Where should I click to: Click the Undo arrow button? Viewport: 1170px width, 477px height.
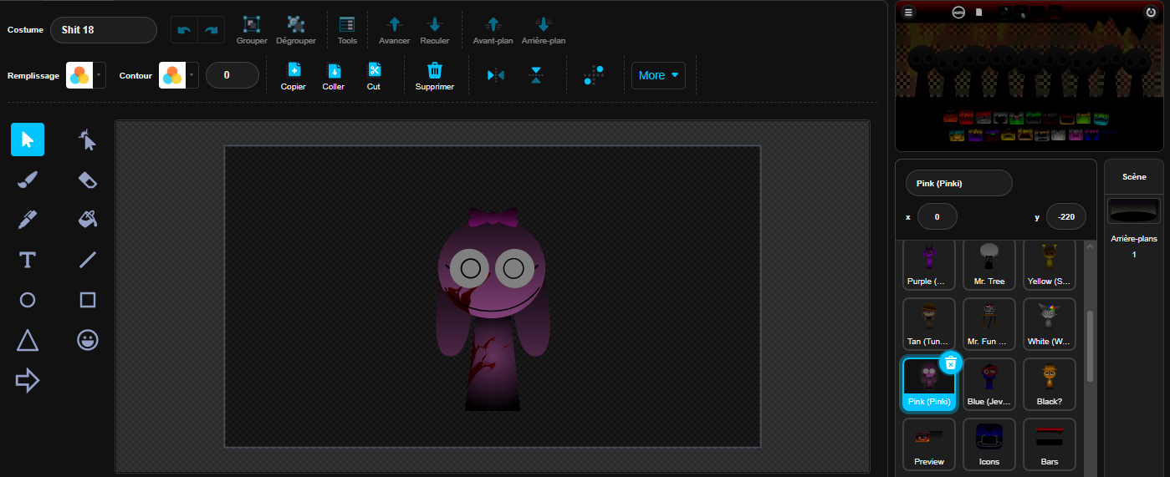coord(184,30)
